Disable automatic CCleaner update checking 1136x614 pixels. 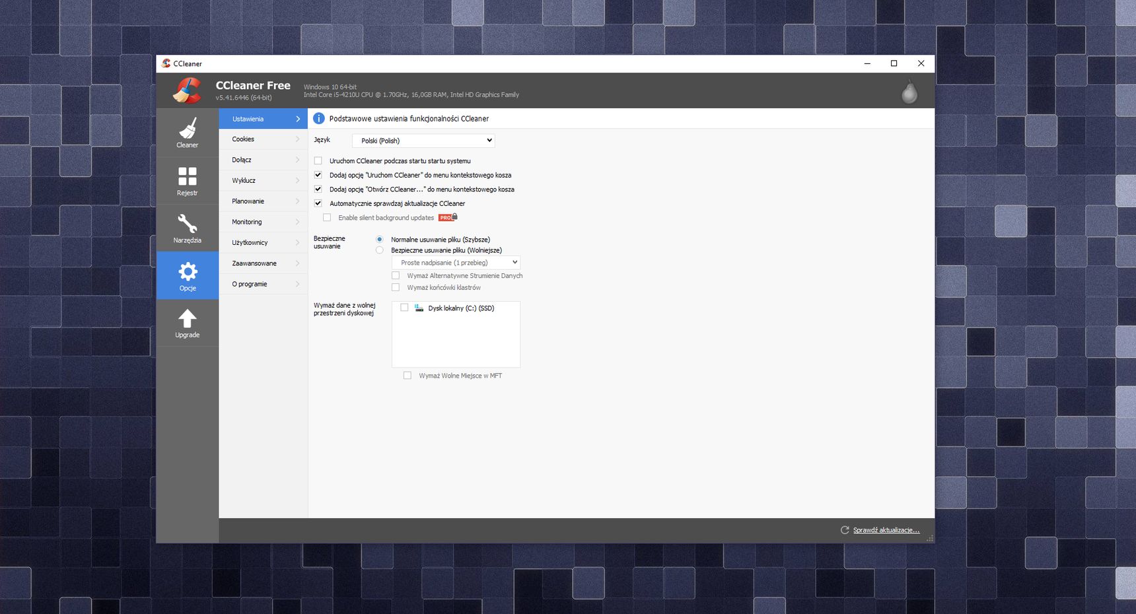[318, 203]
